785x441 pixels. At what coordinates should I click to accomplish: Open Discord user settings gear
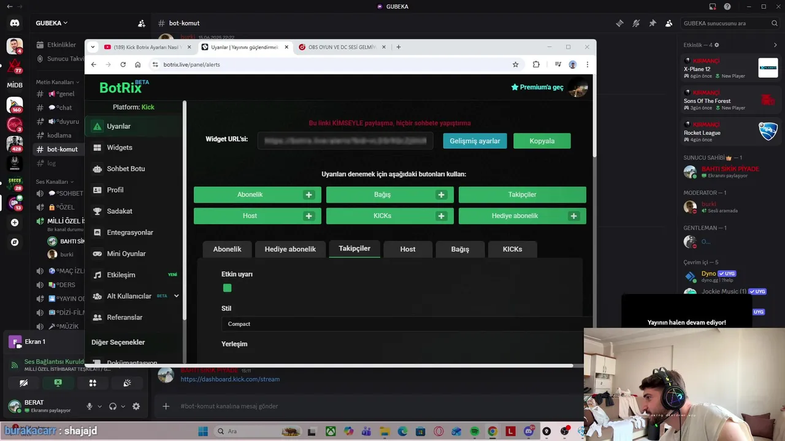136,406
